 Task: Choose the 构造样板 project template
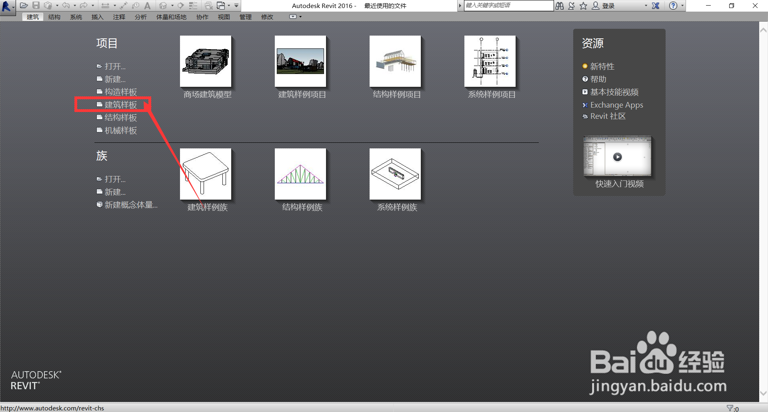click(x=117, y=92)
